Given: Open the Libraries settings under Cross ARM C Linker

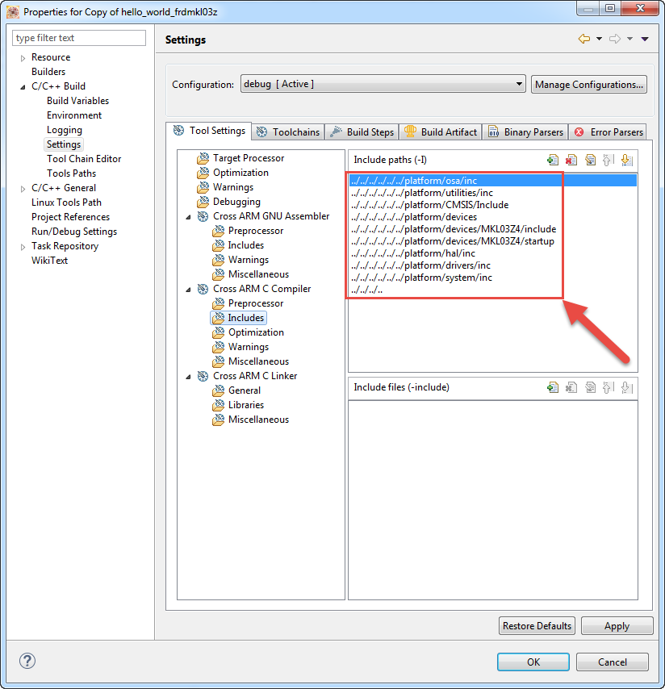Looking at the screenshot, I should tap(241, 404).
